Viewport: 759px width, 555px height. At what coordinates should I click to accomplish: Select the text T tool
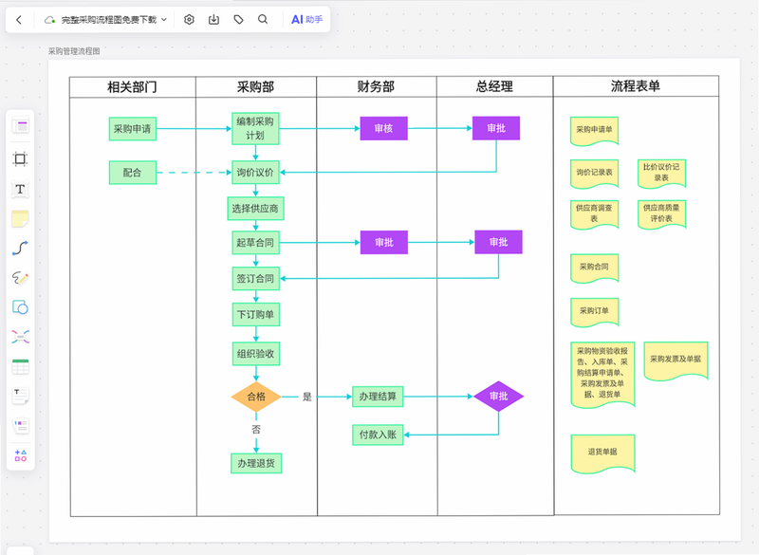coord(20,189)
